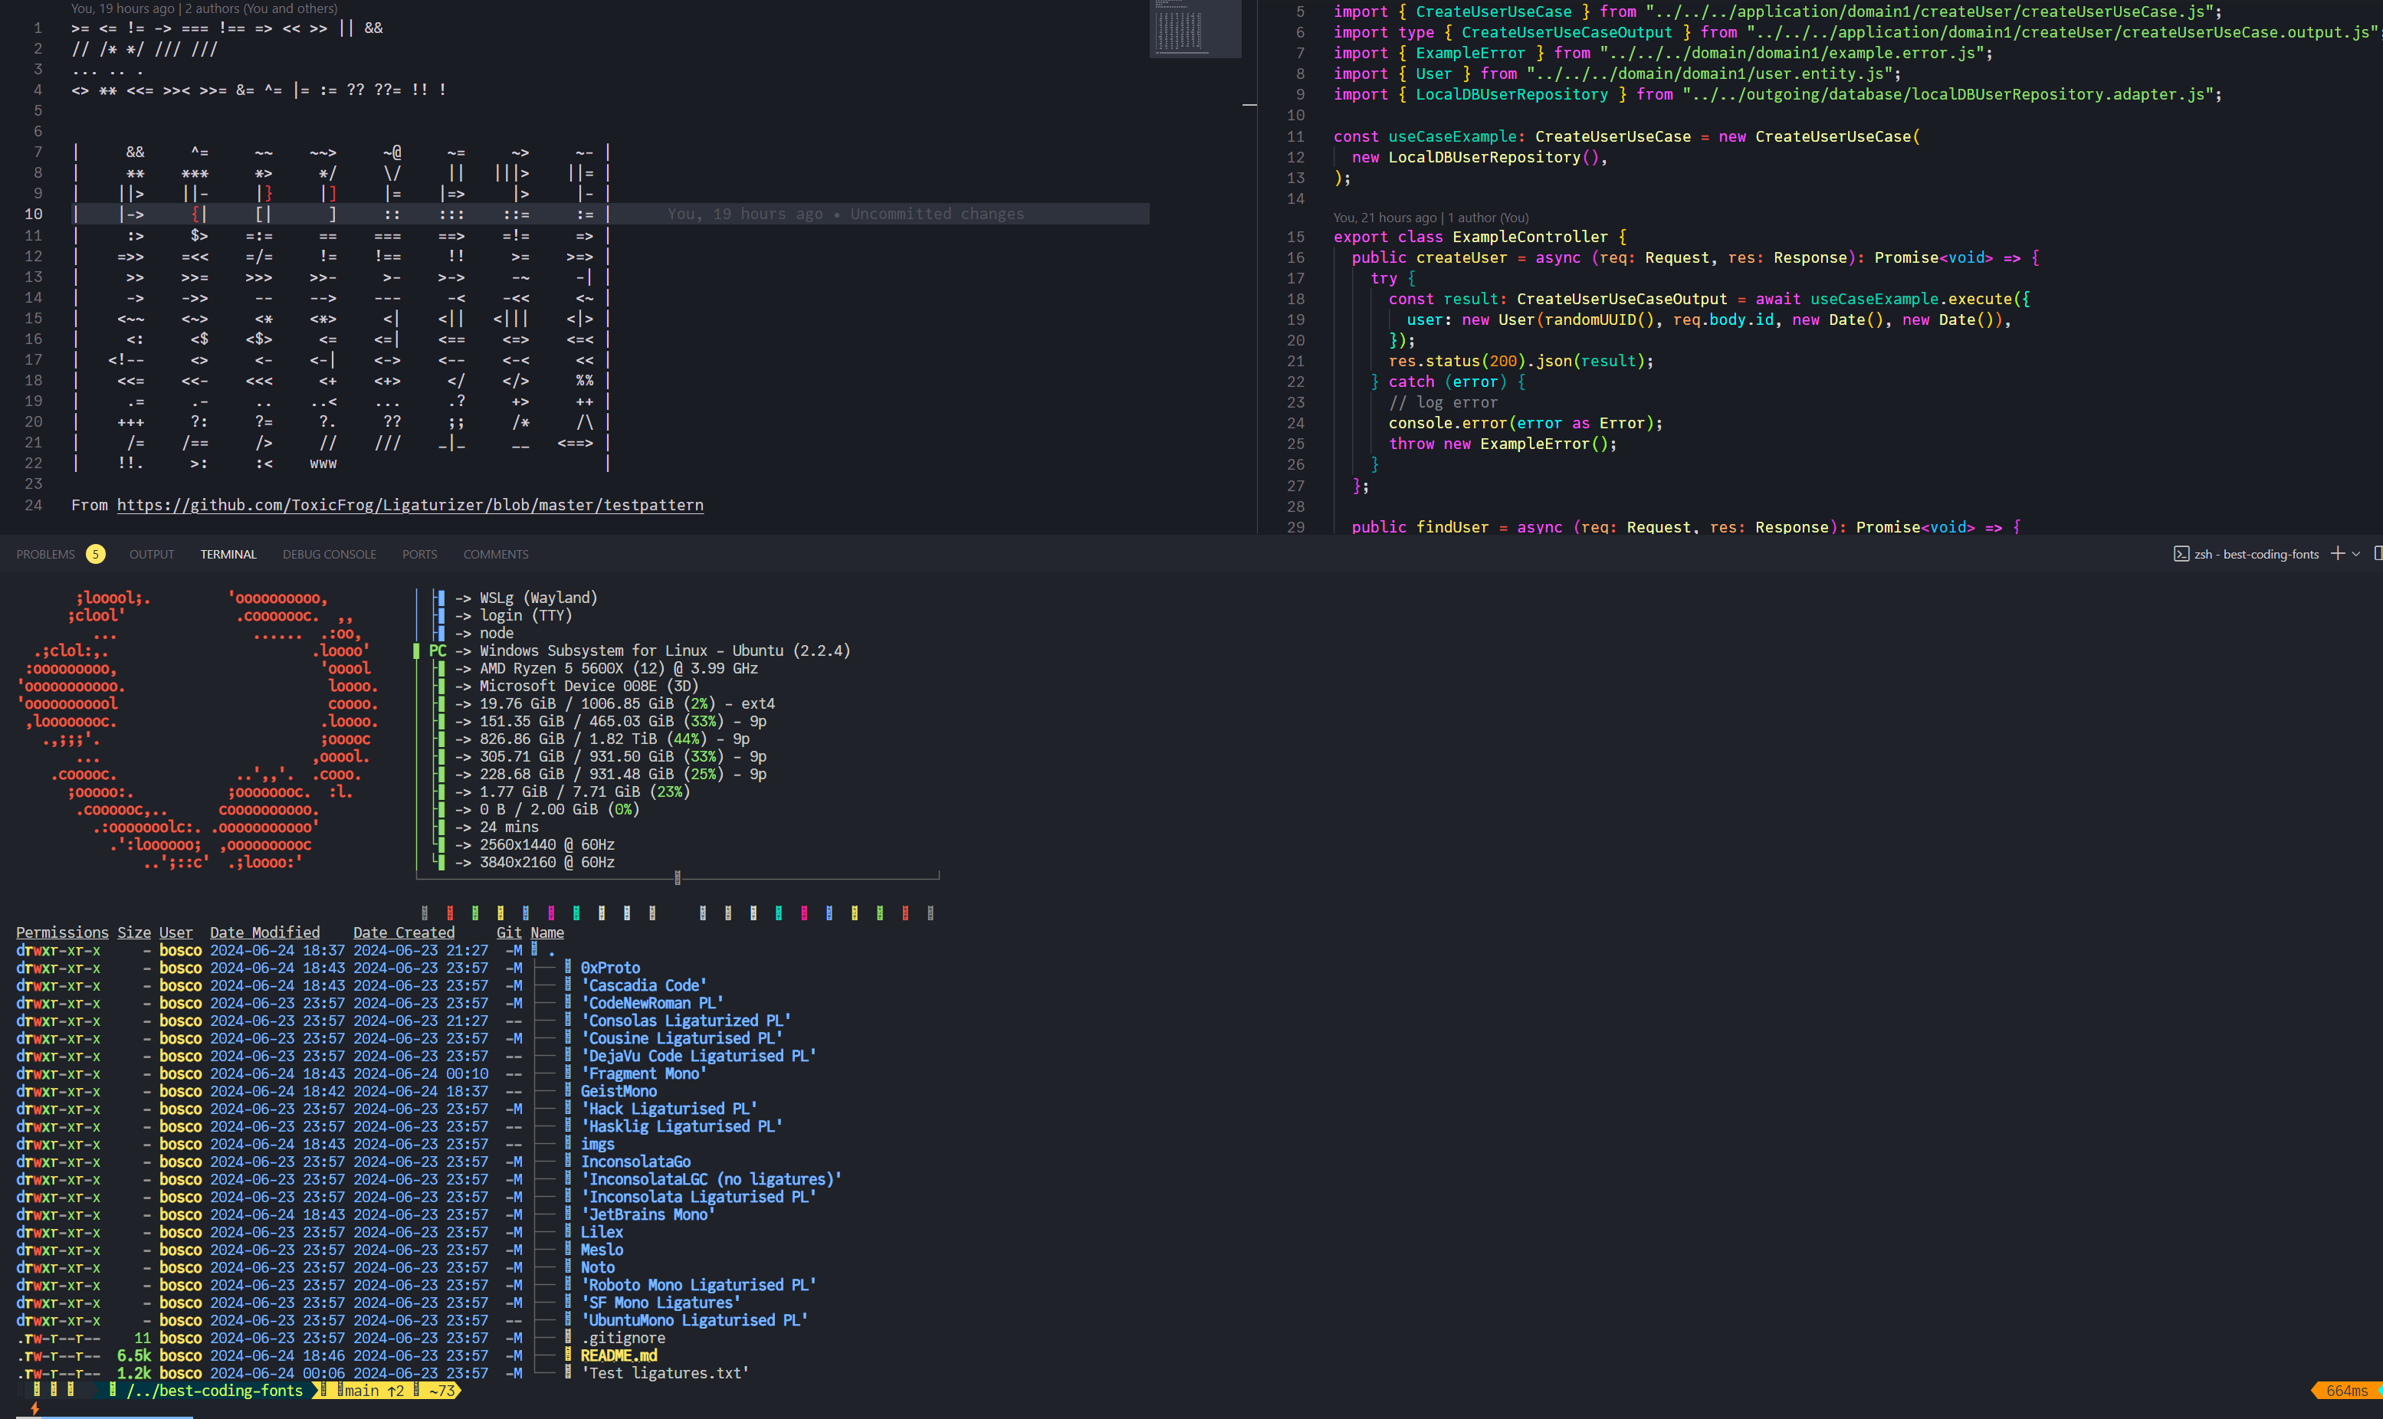Select the PORTS panel tab
The height and width of the screenshot is (1419, 2383).
coord(420,555)
